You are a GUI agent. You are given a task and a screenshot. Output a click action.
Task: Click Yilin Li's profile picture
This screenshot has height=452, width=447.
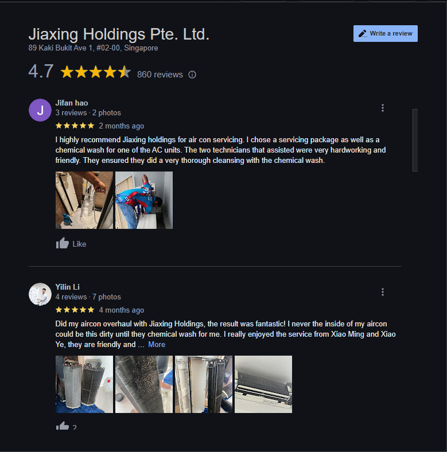[40, 294]
